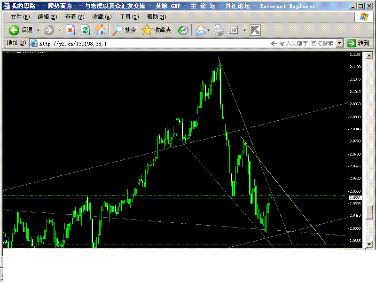The image size is (376, 282).
Task: Click the page icon in address bar
Action: (34, 43)
